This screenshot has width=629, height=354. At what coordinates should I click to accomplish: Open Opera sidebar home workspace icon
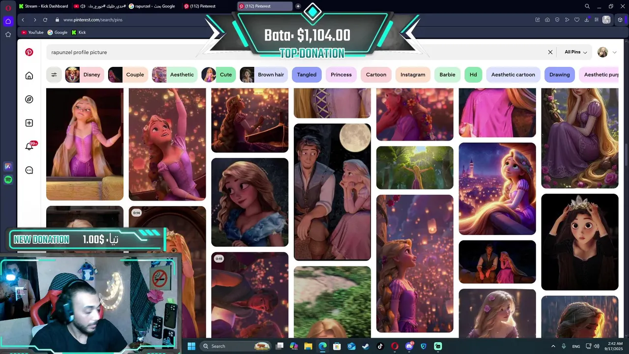click(x=8, y=21)
